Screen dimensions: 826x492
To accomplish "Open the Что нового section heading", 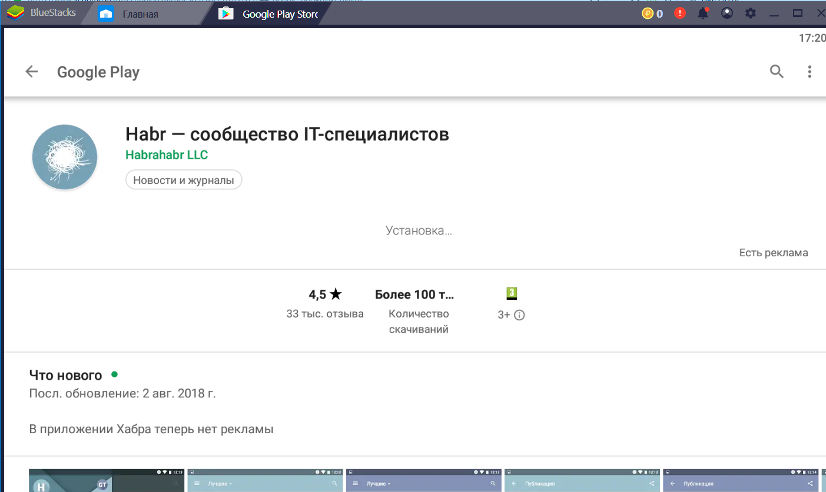I will click(65, 375).
